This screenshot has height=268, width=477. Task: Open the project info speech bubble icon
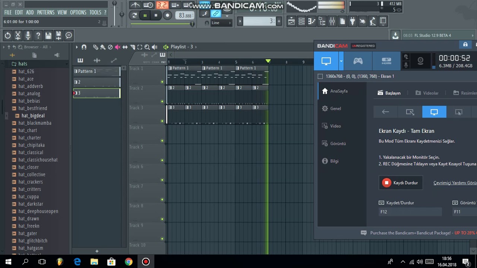click(69, 35)
